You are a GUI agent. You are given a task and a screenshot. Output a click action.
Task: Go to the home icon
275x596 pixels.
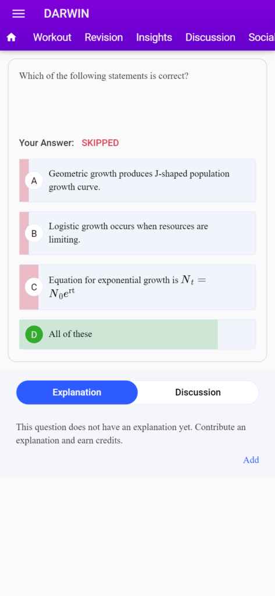[x=12, y=37]
